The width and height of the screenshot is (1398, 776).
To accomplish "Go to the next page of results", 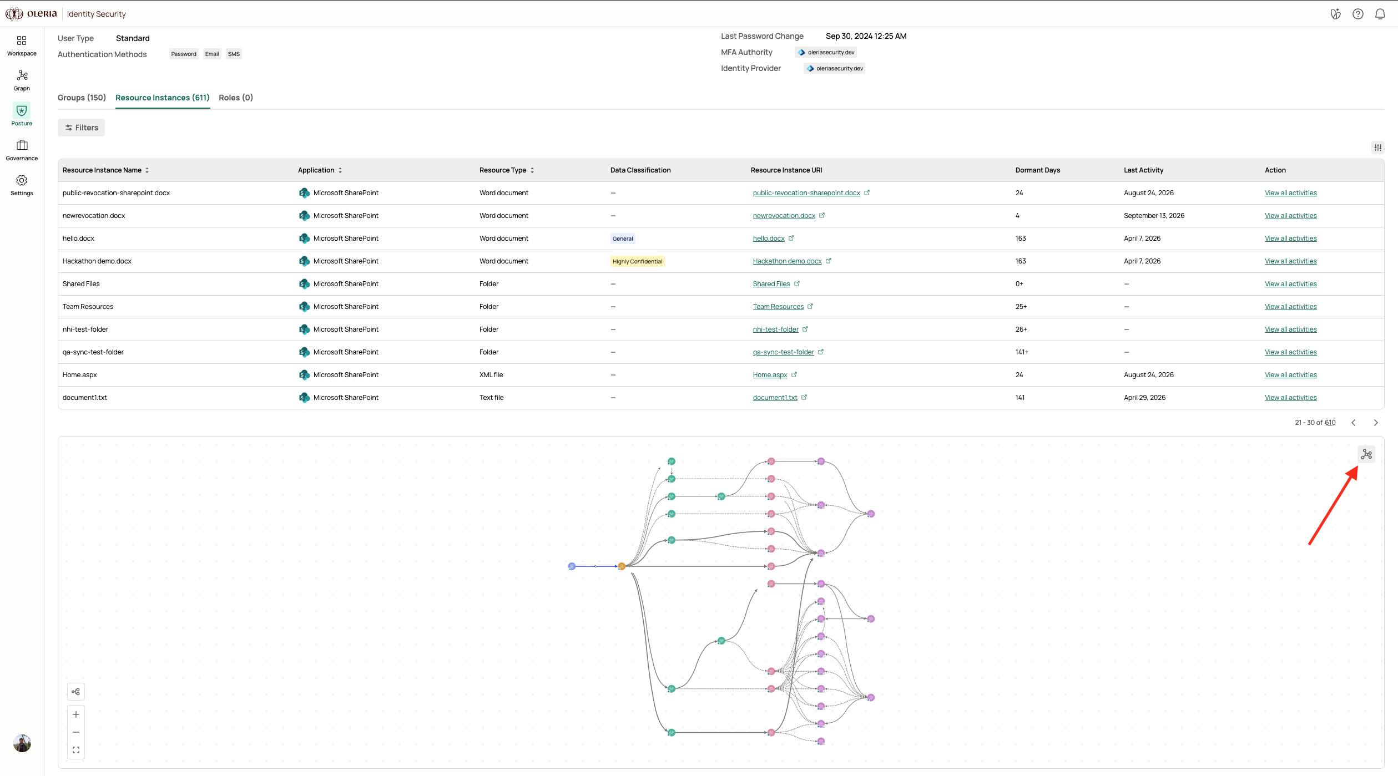I will pos(1376,423).
